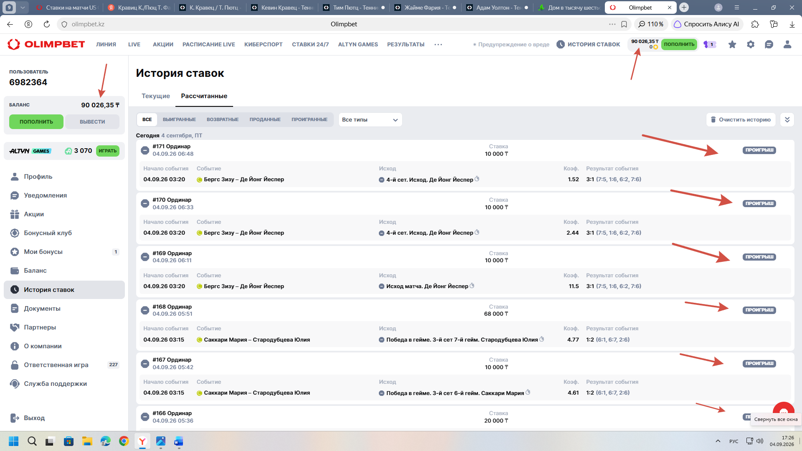
Task: Open Служба поддержки in sidebar
Action: click(x=55, y=384)
